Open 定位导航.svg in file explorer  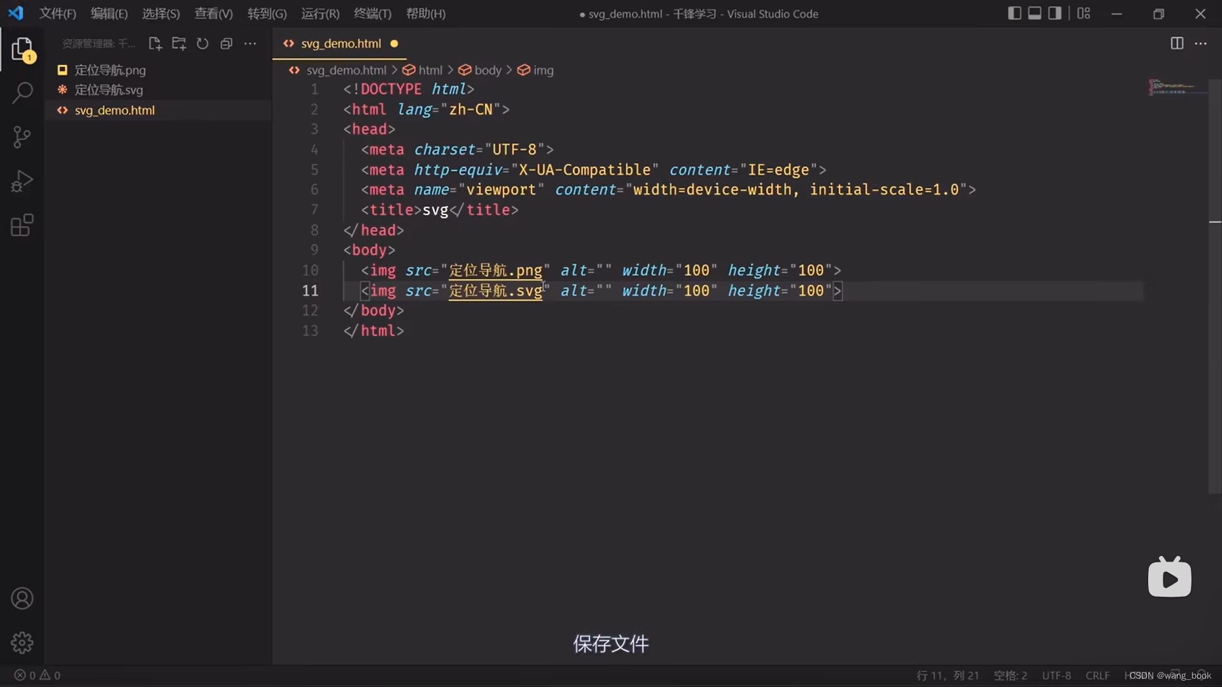pyautogui.click(x=109, y=90)
